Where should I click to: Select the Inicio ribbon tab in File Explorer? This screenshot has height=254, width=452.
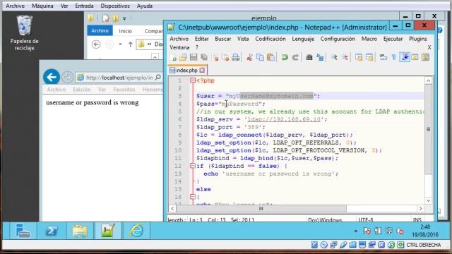tap(125, 31)
